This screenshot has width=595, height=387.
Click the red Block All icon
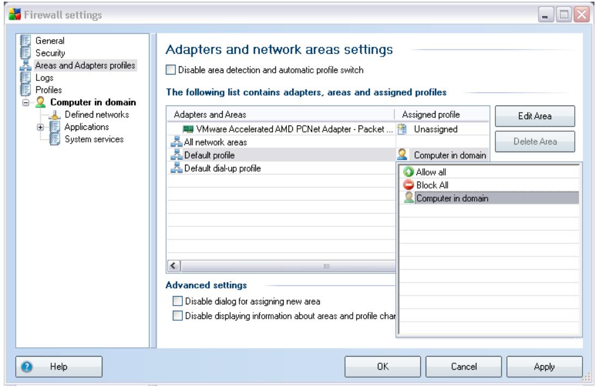(x=408, y=185)
